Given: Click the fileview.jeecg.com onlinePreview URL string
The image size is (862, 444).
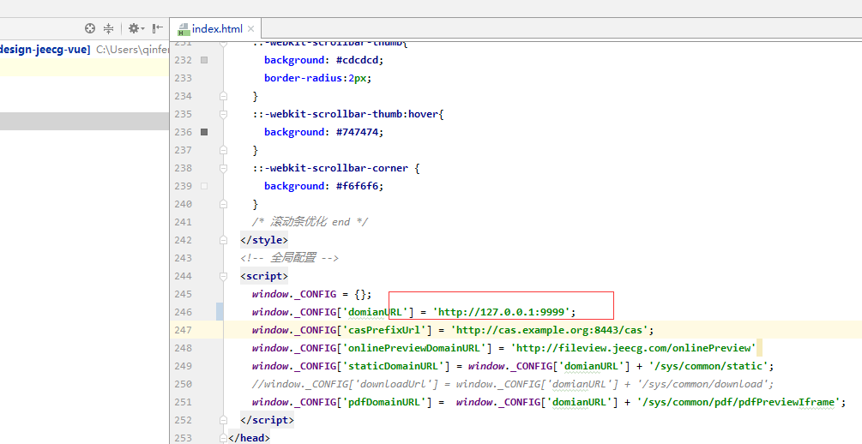Looking at the screenshot, I should point(633,348).
